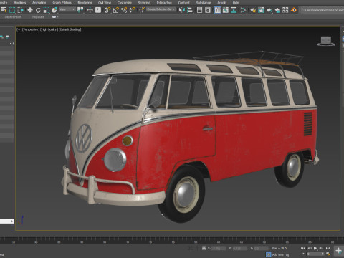Open the Render Setup teapot icon
344x258 pixels.
(253, 10)
